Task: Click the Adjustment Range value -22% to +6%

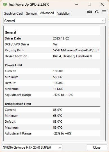Action: 62,133
